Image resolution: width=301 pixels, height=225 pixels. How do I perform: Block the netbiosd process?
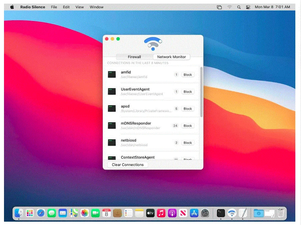(188, 143)
